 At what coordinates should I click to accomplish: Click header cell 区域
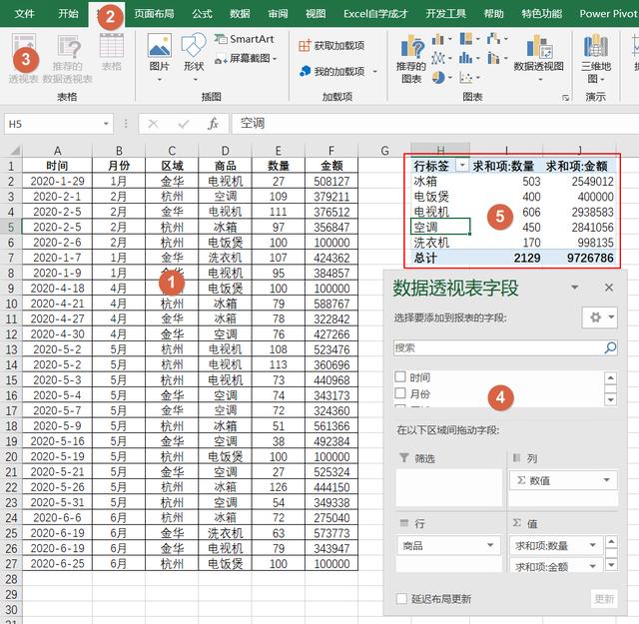172,166
